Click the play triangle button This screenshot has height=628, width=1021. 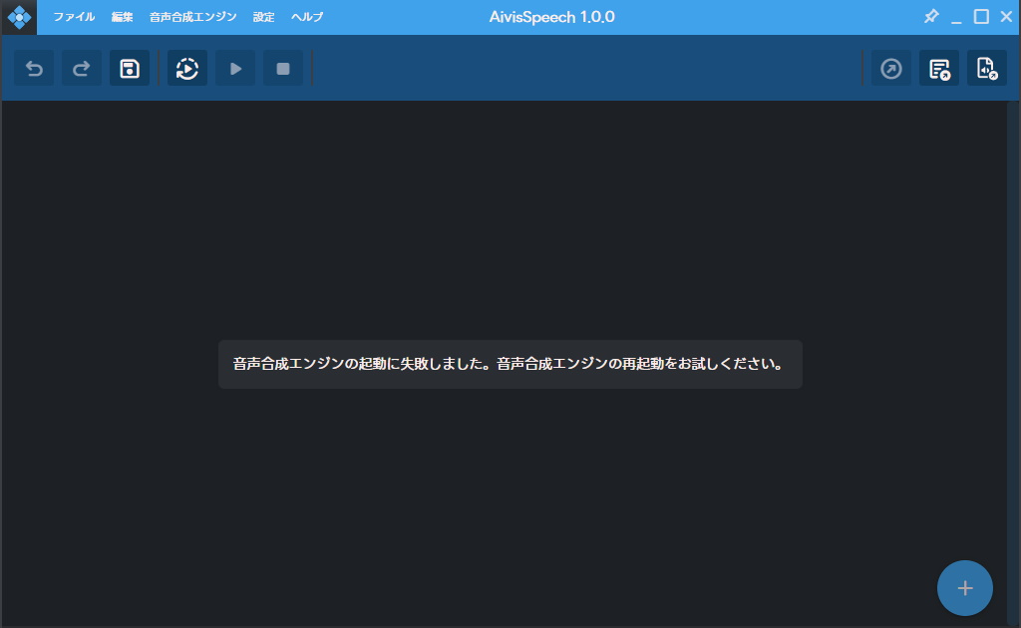[235, 69]
